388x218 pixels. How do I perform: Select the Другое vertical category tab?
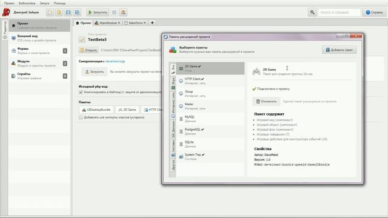coord(173,165)
